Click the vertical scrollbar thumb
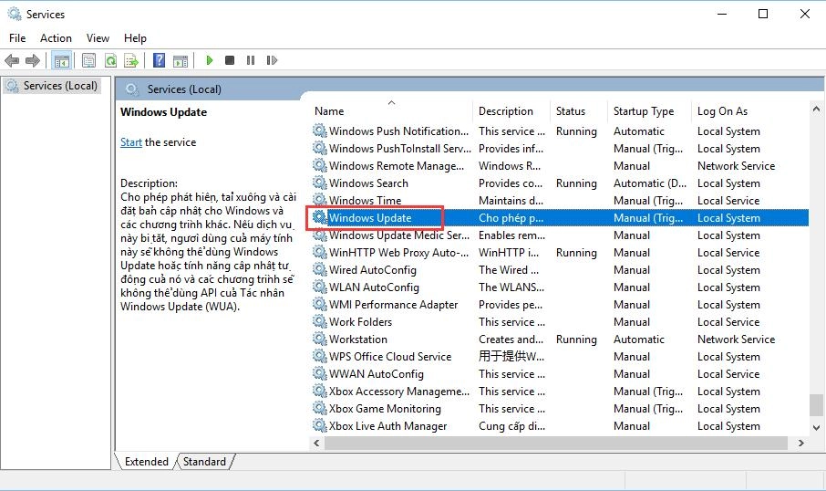826x491 pixels. [816, 405]
